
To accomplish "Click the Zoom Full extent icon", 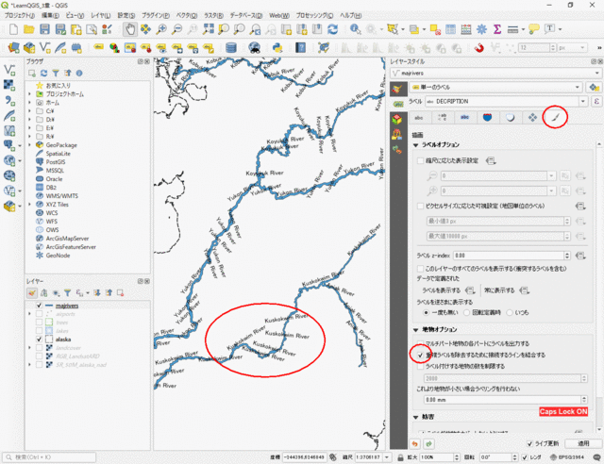I will tap(209, 29).
